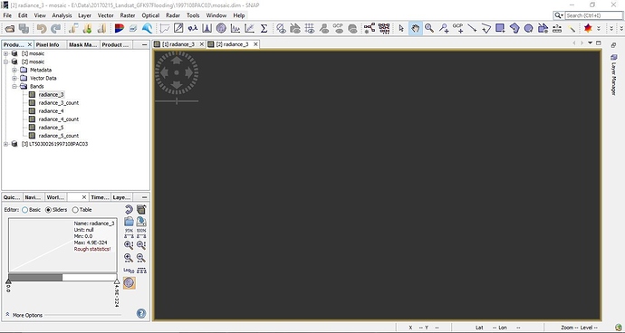Select the pointer selection tool

[401, 28]
